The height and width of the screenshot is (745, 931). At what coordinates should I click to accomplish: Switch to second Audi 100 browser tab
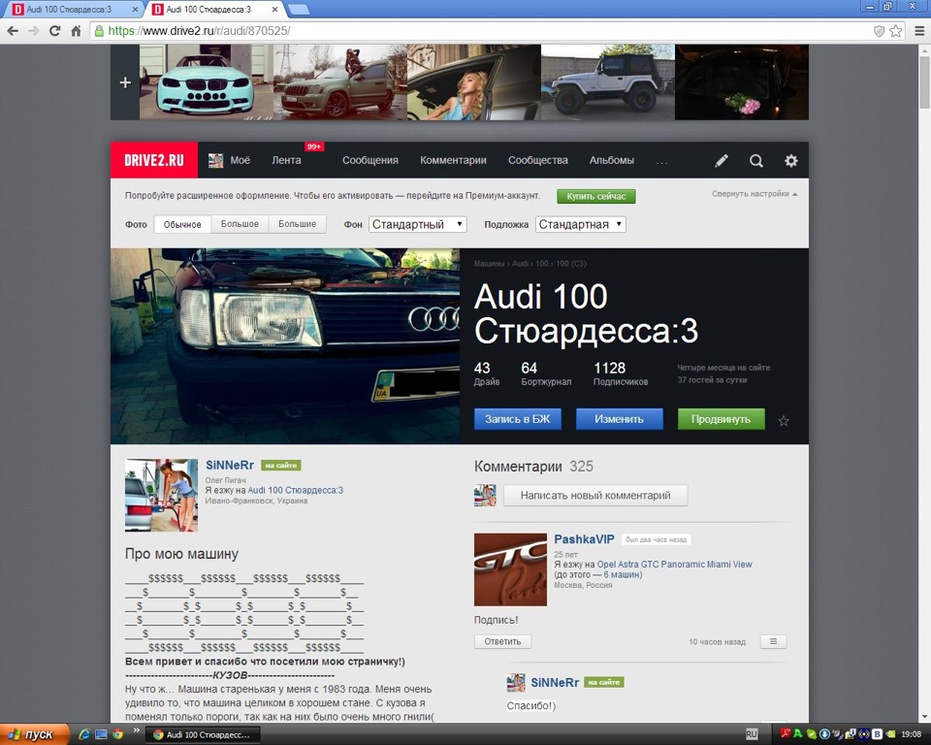tap(213, 10)
